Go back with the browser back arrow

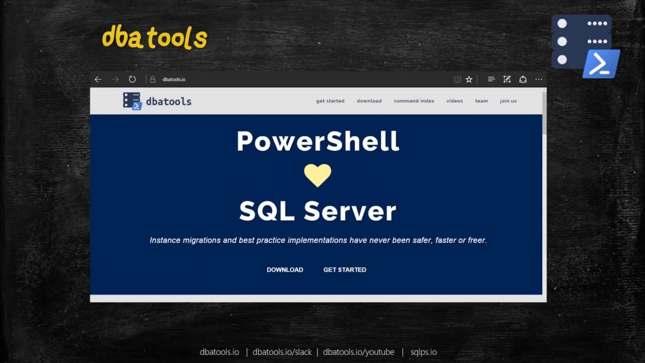[x=98, y=80]
